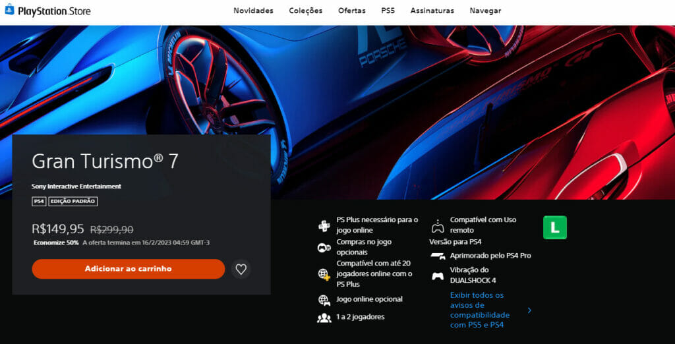Open the Assinaturas dropdown menu
675x344 pixels.
click(x=432, y=11)
